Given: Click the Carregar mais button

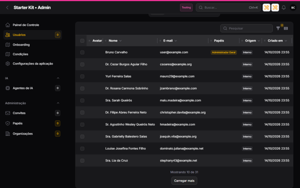Looking at the screenshot, I should click(x=184, y=181).
